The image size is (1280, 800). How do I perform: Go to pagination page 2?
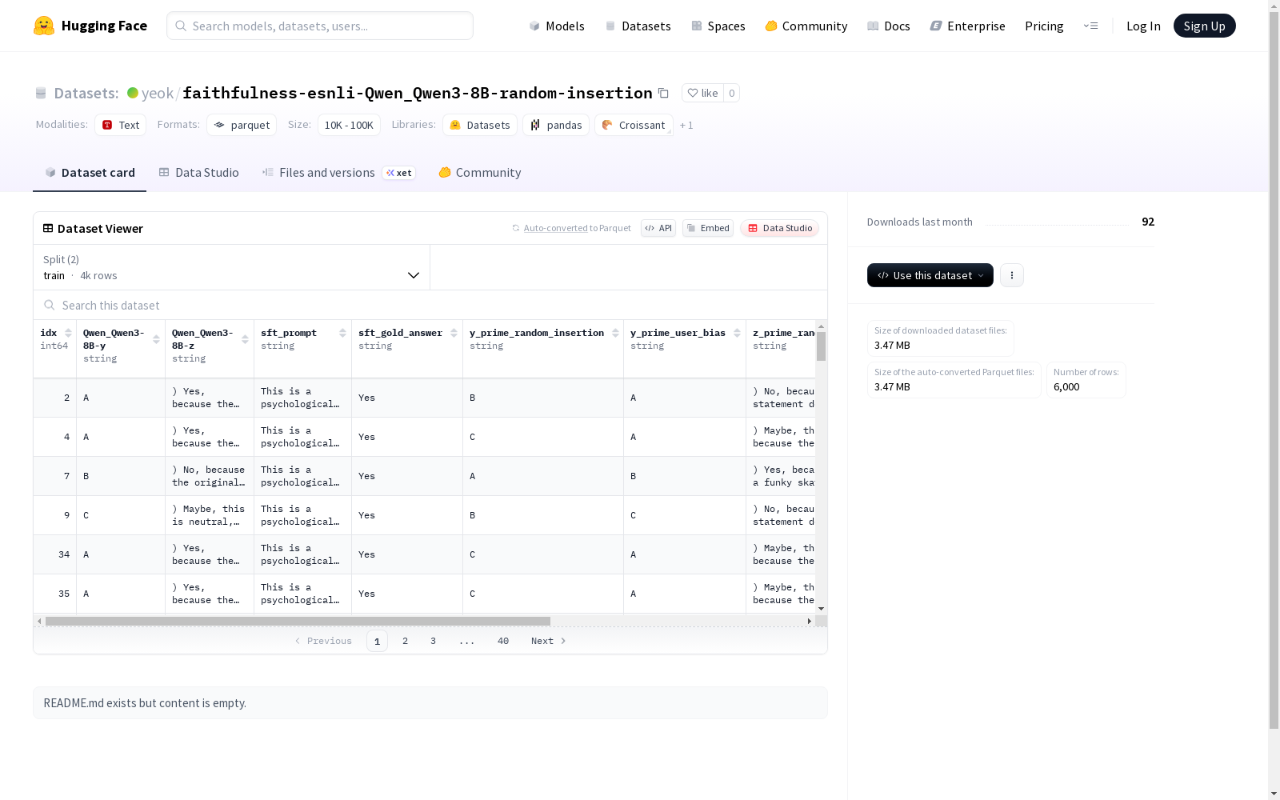click(x=406, y=641)
